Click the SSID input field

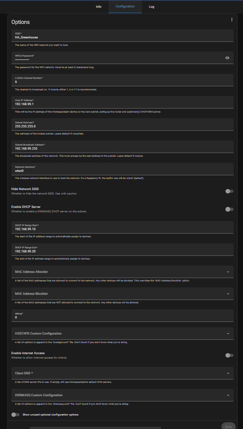click(122, 37)
